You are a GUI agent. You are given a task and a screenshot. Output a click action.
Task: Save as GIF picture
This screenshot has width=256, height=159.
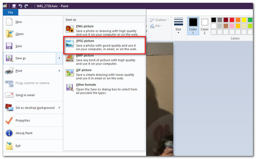(104, 74)
